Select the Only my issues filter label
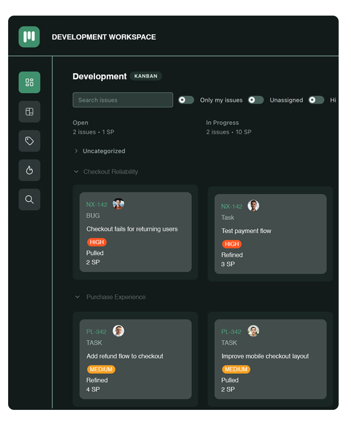The width and height of the screenshot is (351, 431). (221, 100)
